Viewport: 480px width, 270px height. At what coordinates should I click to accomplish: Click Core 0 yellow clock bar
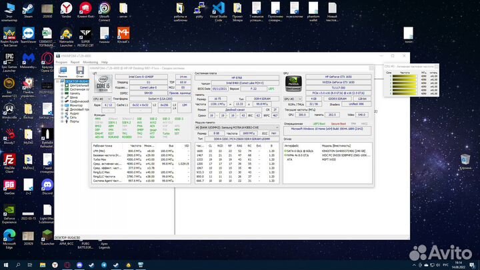(405, 76)
